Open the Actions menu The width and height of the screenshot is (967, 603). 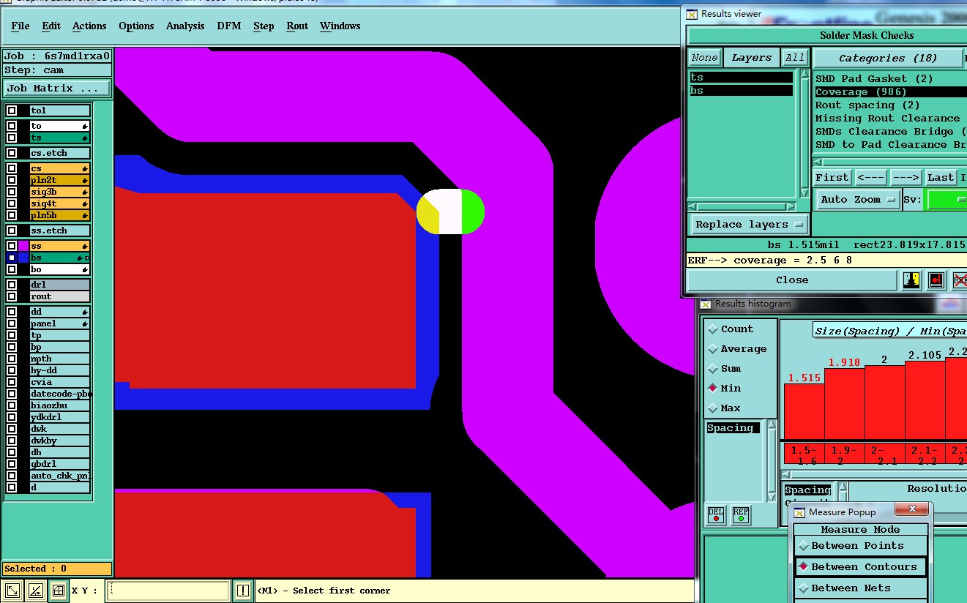click(89, 26)
